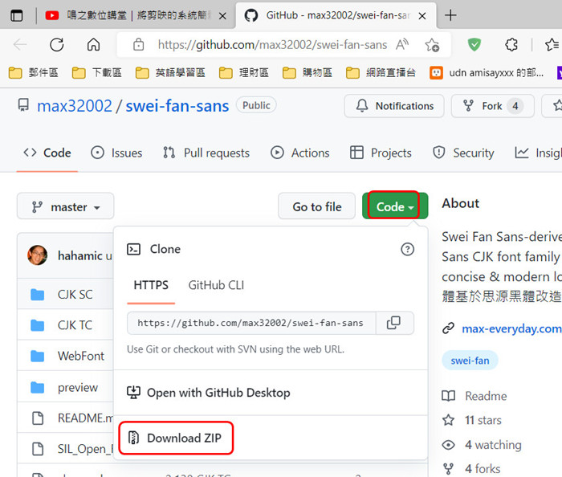Go to browser home page icon

click(94, 44)
